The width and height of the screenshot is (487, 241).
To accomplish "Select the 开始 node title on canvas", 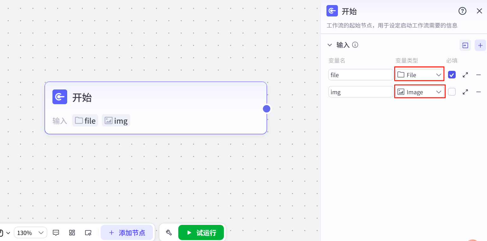I will (82, 97).
